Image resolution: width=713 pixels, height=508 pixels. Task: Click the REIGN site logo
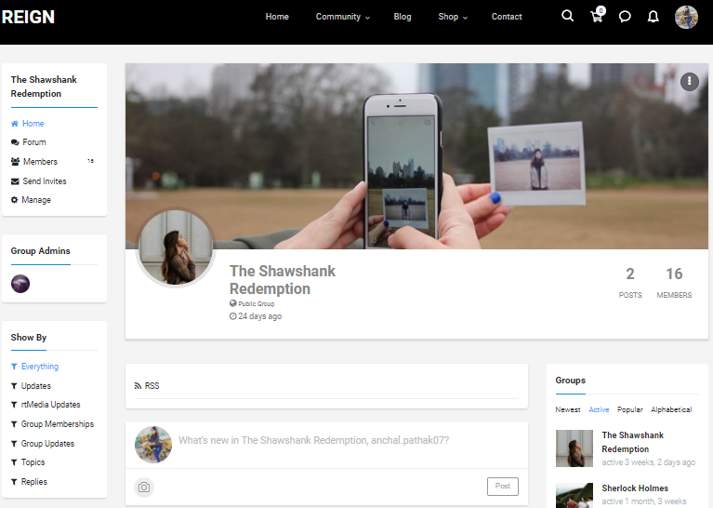(x=28, y=17)
